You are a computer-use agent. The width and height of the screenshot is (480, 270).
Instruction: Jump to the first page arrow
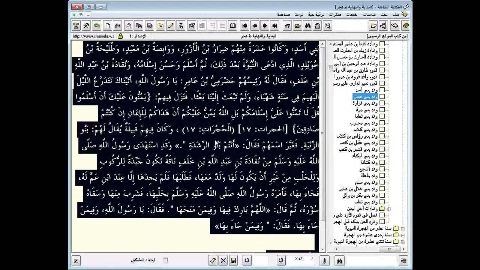245,26
